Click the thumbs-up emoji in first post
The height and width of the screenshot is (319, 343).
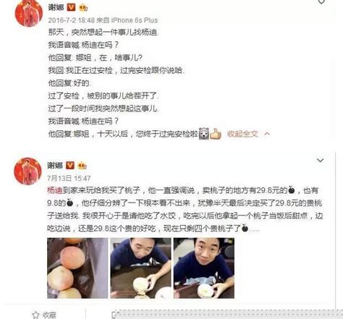coord(216,134)
